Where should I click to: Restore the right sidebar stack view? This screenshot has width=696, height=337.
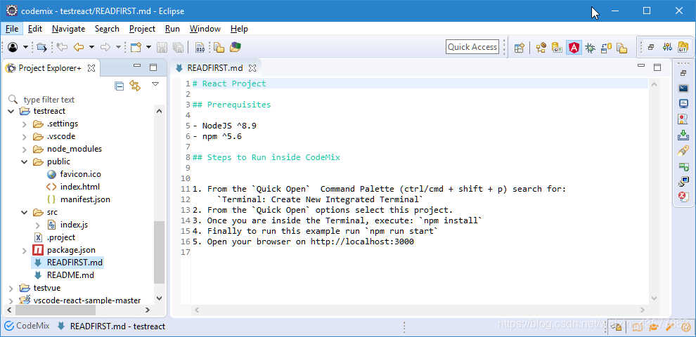683,73
